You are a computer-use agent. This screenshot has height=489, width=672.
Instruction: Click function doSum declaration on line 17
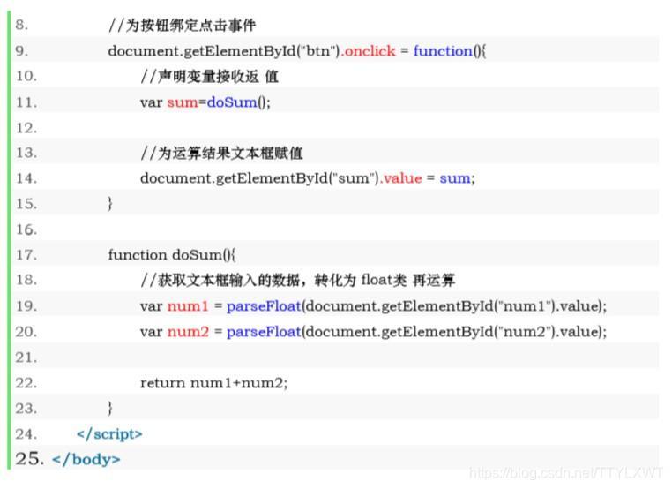pyautogui.click(x=172, y=255)
